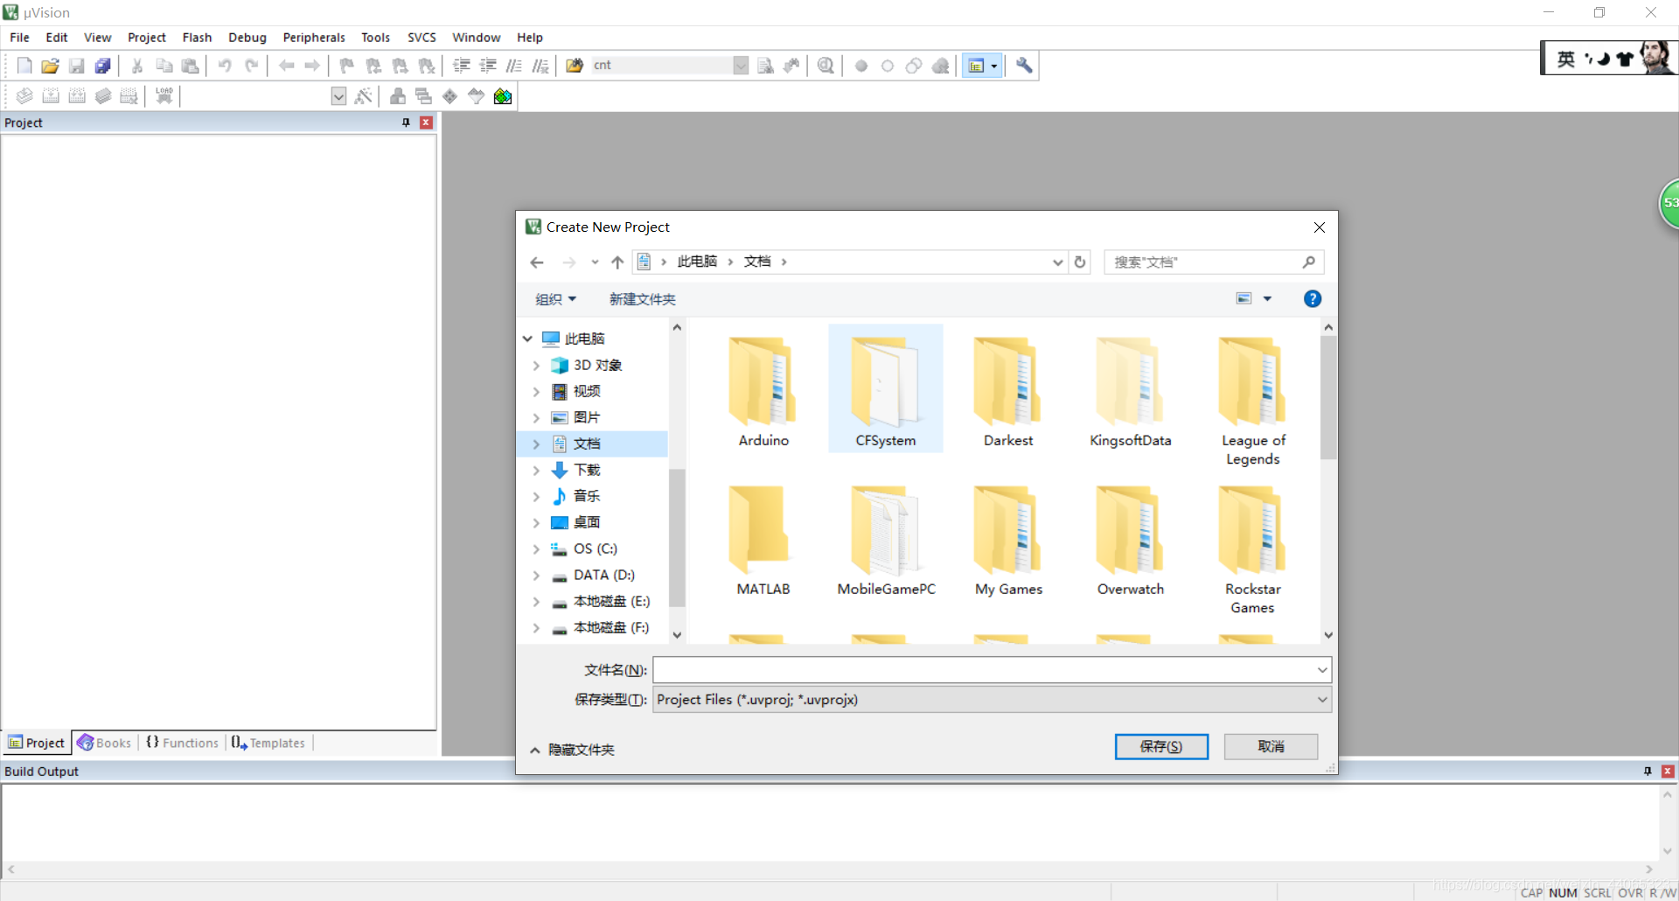Click the Build Output horizontal scrollbar
This screenshot has height=901, width=1679.
829,870
